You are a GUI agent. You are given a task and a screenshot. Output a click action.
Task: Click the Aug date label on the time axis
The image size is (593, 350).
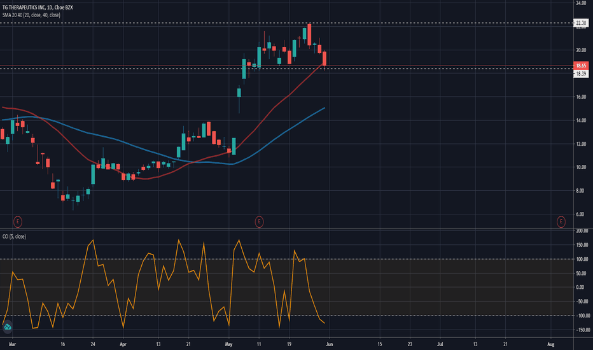[550, 344]
